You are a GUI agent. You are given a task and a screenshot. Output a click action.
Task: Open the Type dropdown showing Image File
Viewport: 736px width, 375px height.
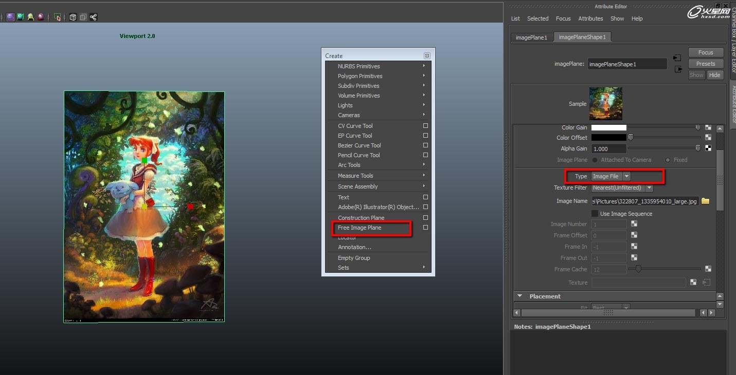(x=611, y=176)
